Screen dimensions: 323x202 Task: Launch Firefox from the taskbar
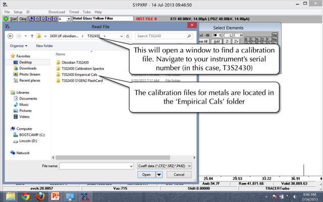(x=40, y=195)
